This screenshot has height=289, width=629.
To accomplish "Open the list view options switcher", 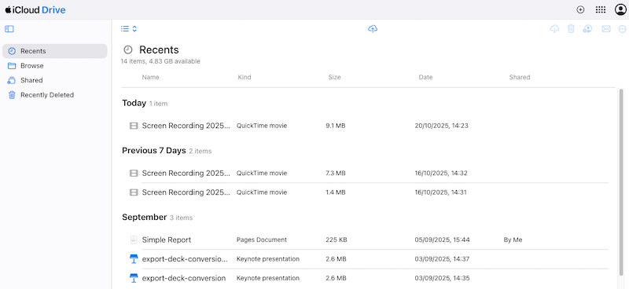I will click(129, 29).
